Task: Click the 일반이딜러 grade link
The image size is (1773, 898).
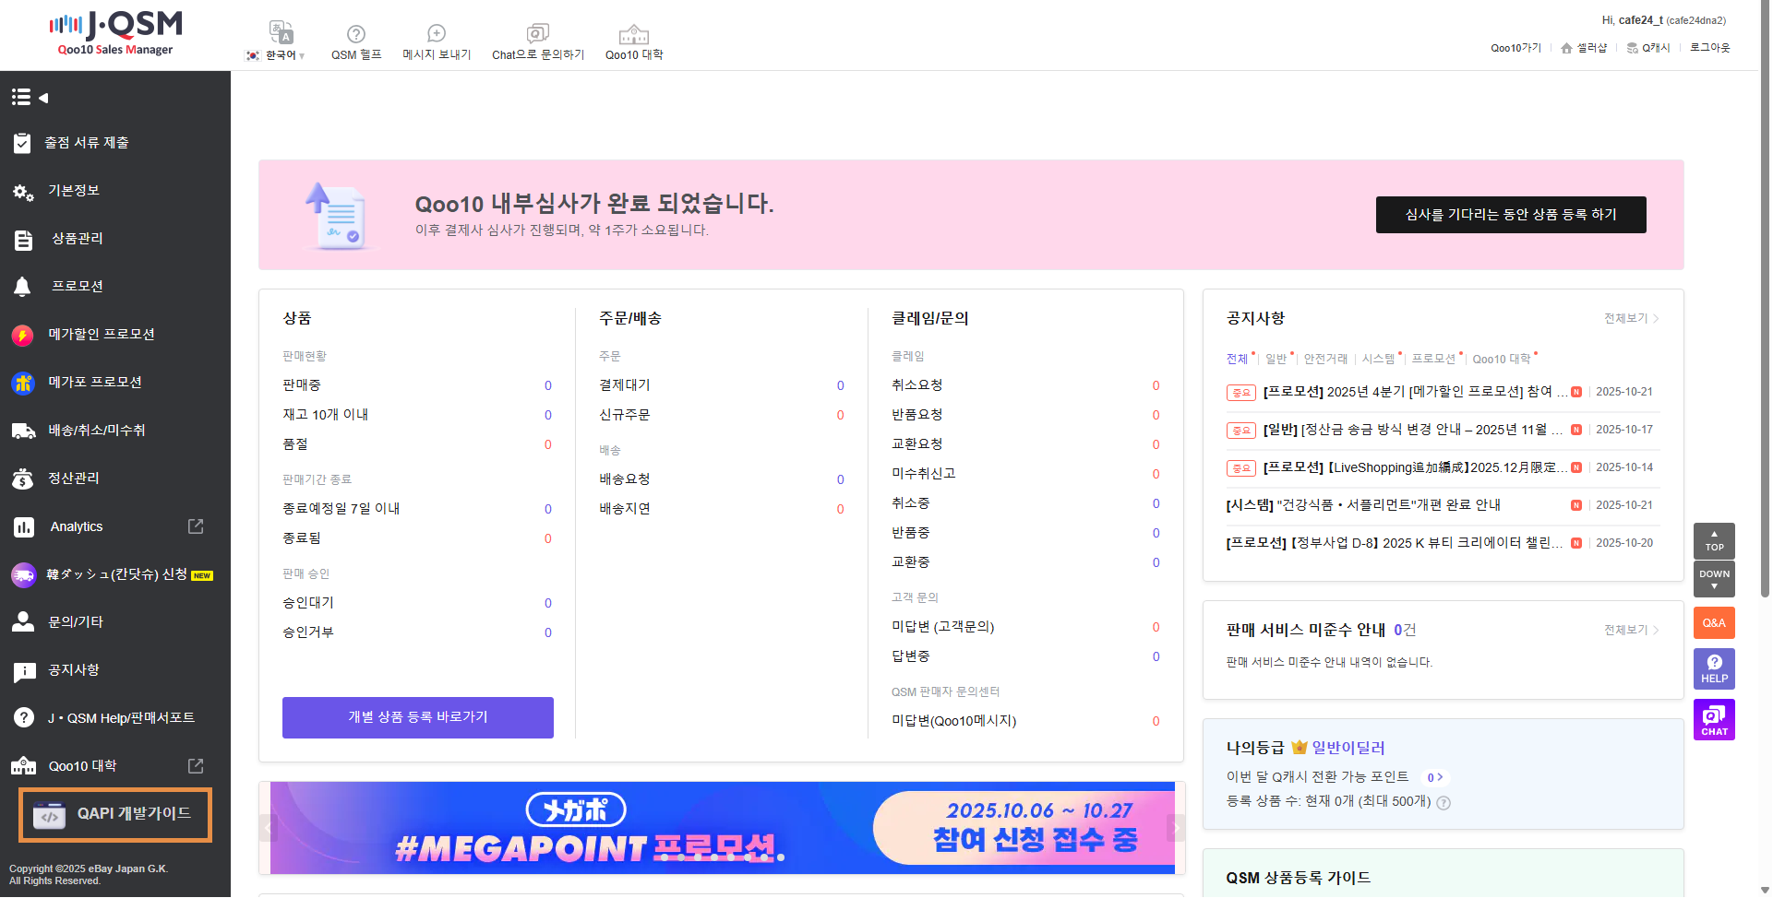Action: tap(1348, 748)
